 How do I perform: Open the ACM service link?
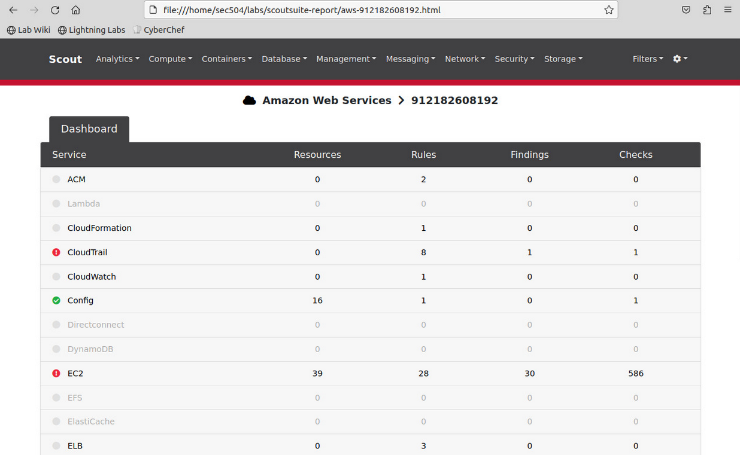pyautogui.click(x=77, y=179)
